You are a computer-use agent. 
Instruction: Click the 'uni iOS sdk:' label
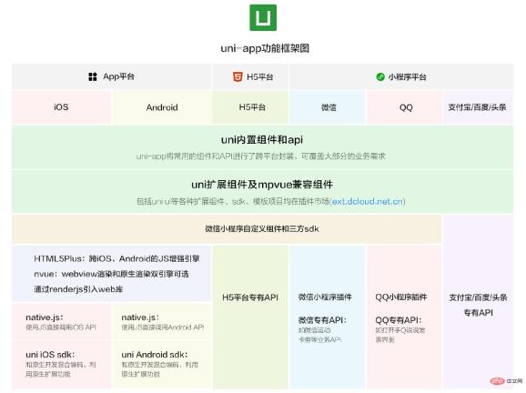[x=50, y=355]
